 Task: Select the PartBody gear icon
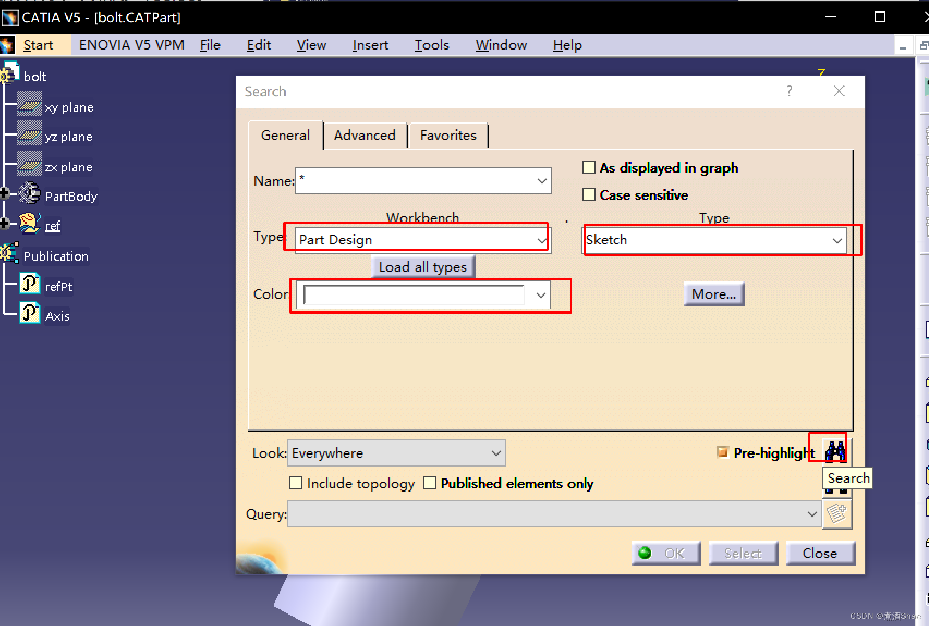pyautogui.click(x=29, y=193)
